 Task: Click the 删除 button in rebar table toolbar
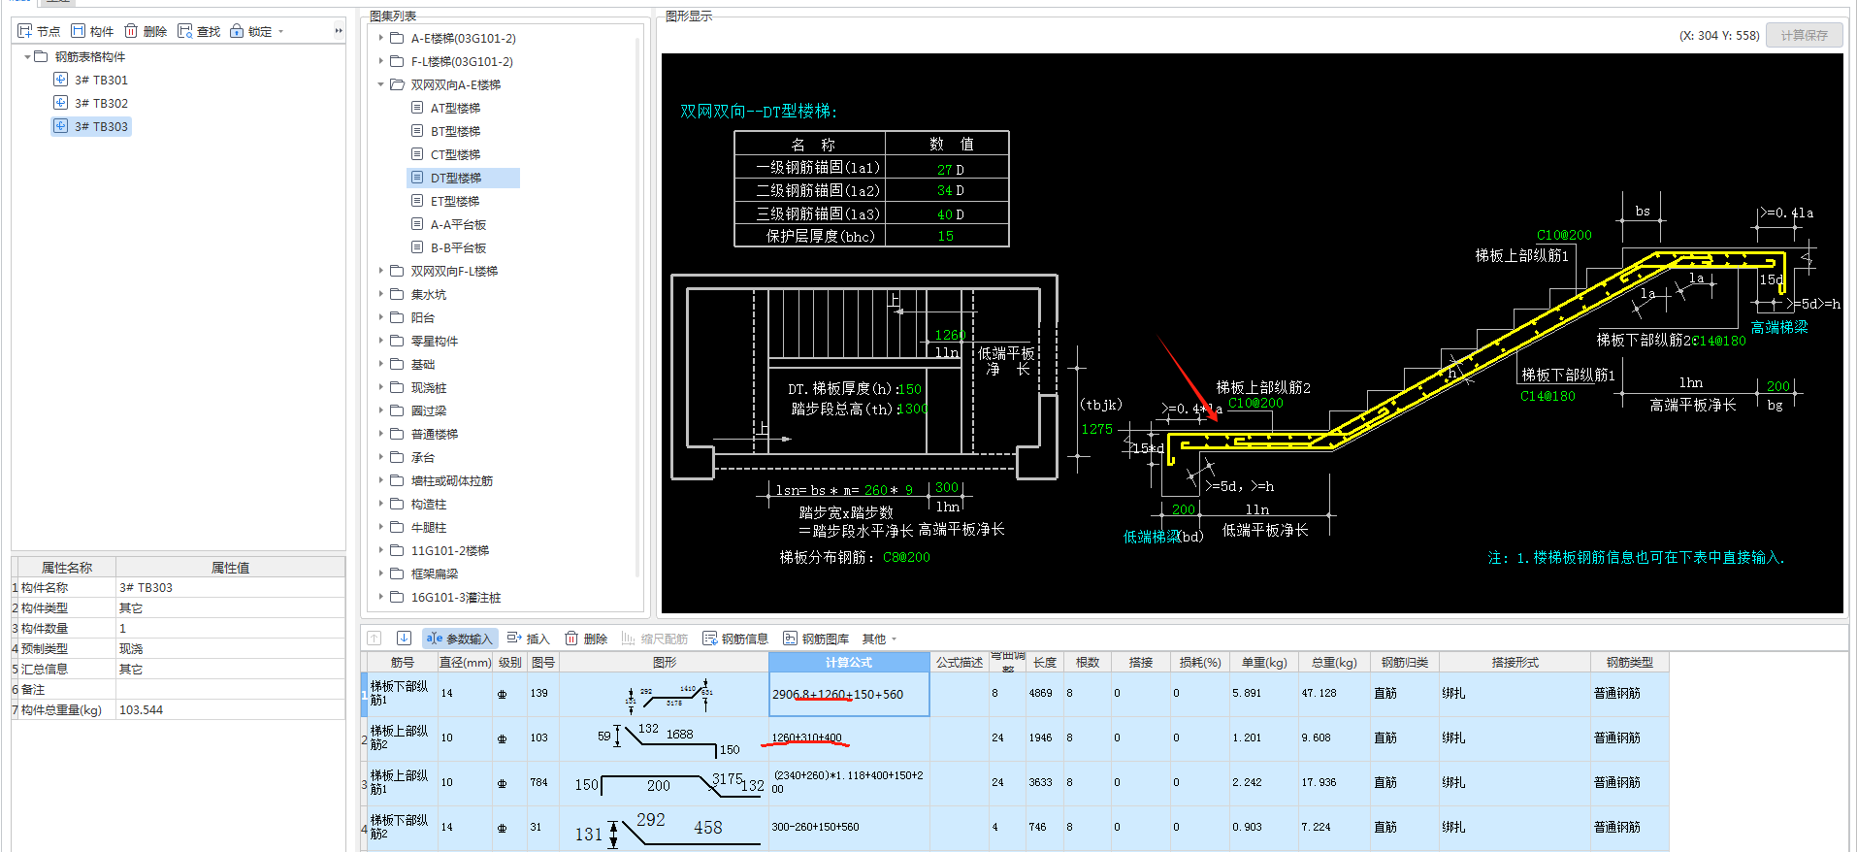[x=586, y=639]
